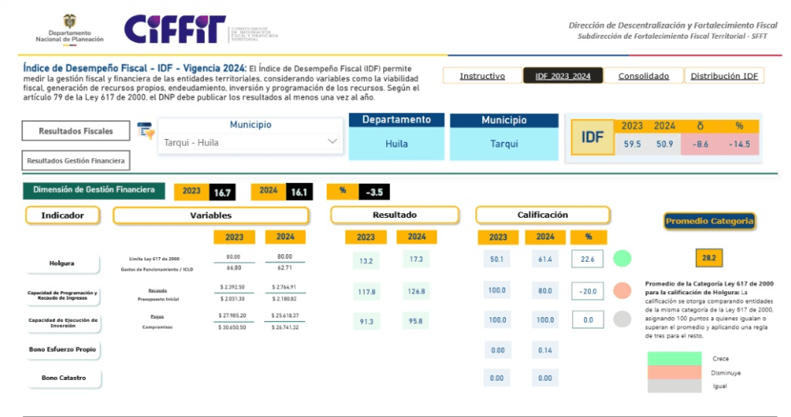
Task: Select the IDF_2023_2024 tab
Action: [x=562, y=76]
